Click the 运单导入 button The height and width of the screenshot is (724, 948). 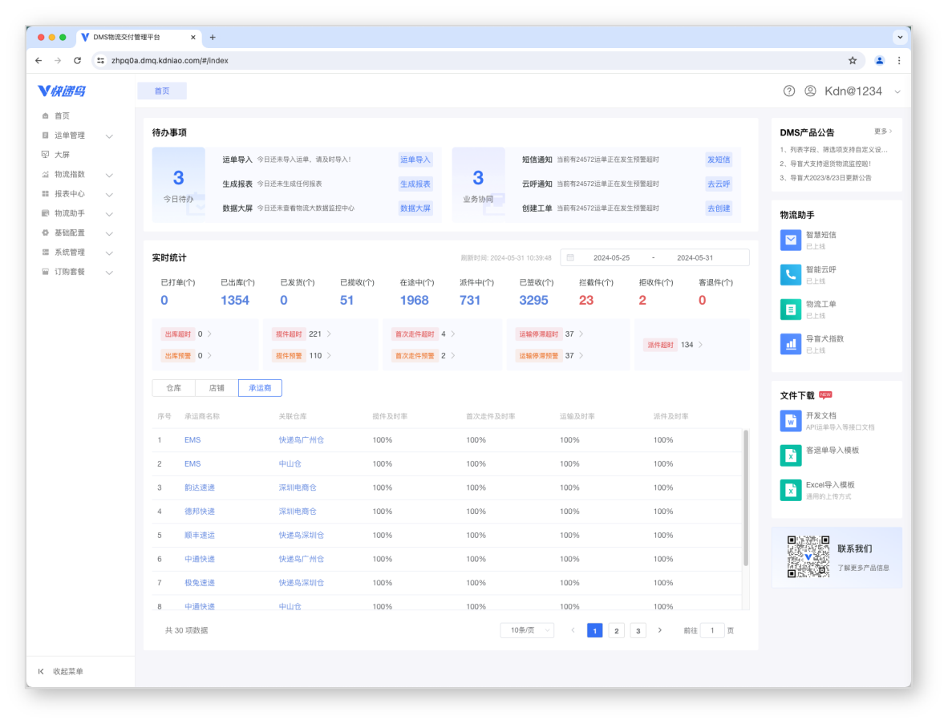(415, 160)
